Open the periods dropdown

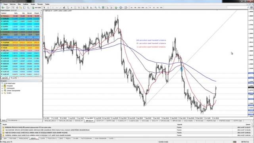[121, 8]
